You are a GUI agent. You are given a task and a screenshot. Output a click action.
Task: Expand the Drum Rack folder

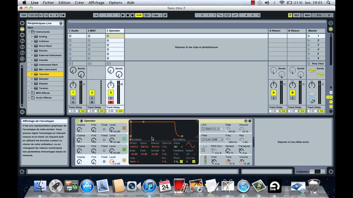pos(32,46)
